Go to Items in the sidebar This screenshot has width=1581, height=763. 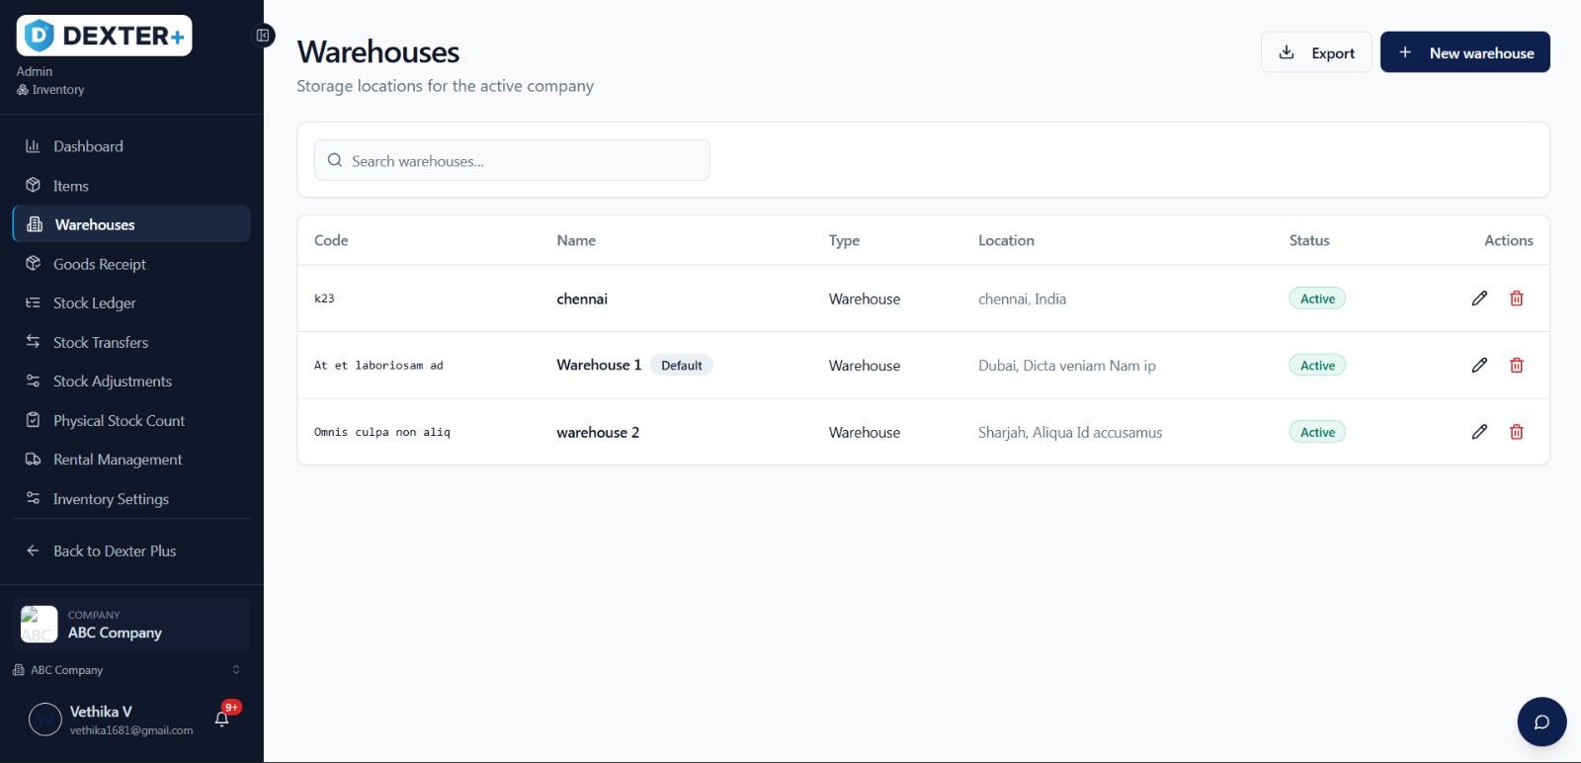click(131, 186)
